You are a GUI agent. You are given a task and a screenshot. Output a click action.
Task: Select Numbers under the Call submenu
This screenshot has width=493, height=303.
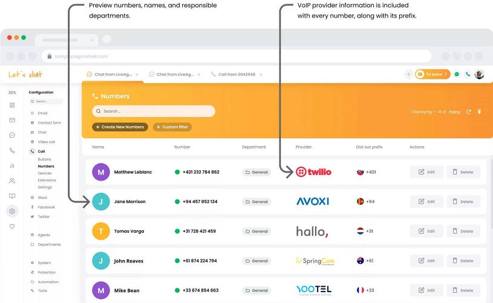click(46, 166)
